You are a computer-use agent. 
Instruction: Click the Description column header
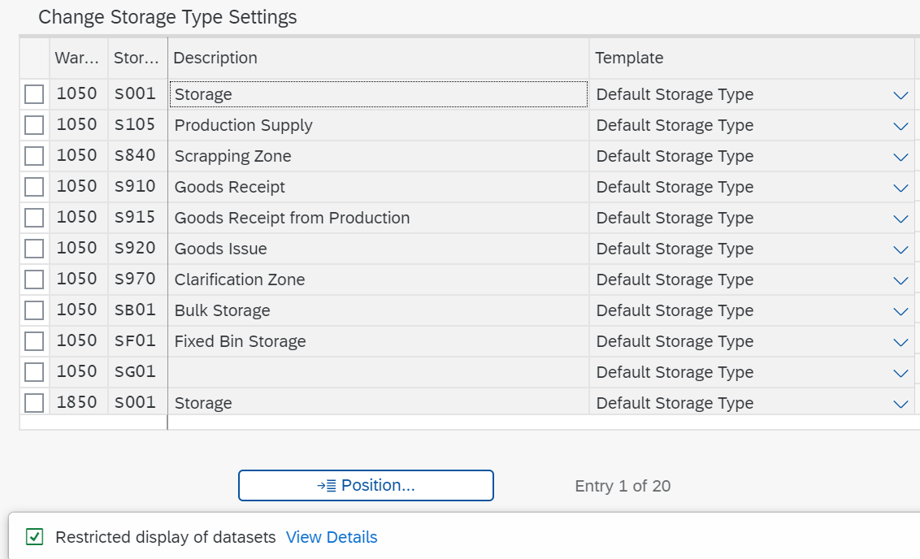click(x=379, y=58)
